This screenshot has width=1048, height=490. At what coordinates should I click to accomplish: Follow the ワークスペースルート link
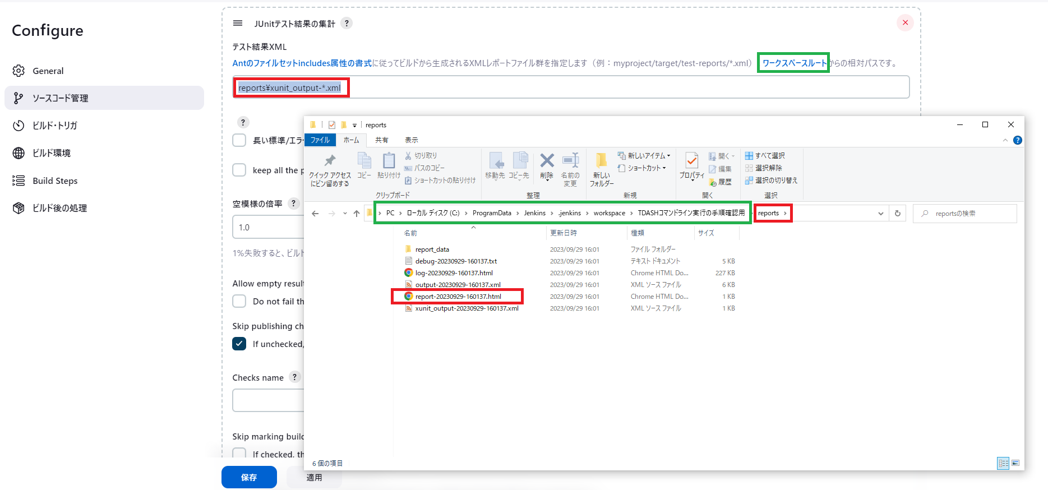793,63
